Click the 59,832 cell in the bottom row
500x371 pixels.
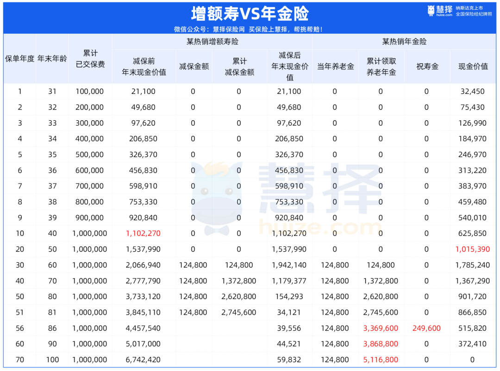(289, 360)
